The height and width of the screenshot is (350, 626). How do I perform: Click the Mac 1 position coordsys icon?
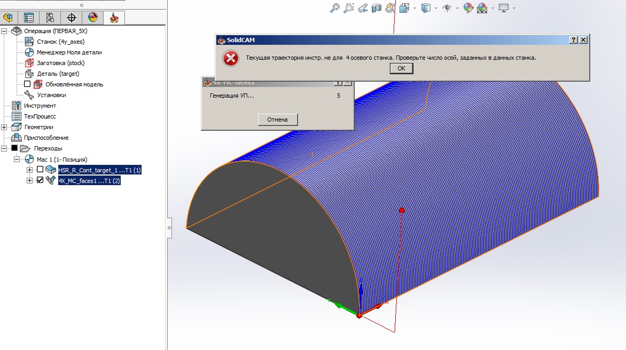[x=29, y=159]
